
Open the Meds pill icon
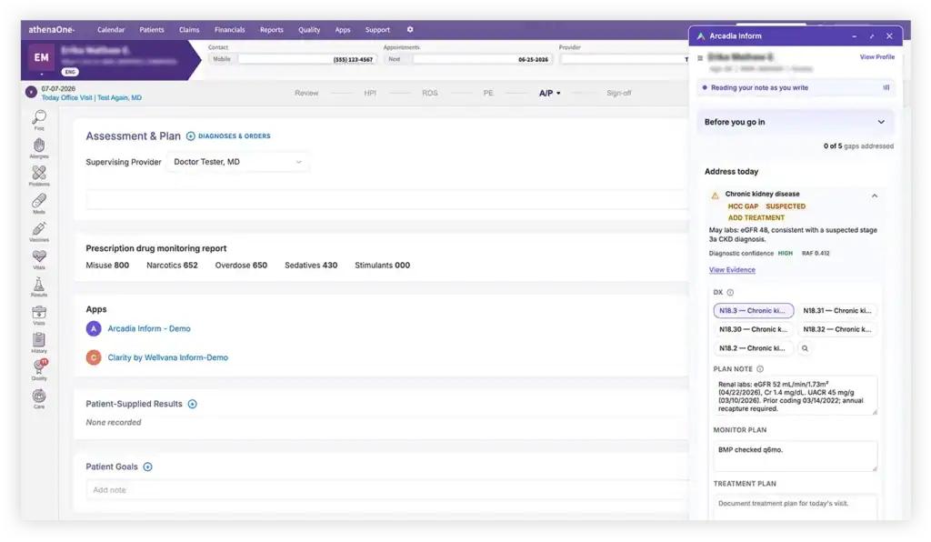[x=39, y=204]
